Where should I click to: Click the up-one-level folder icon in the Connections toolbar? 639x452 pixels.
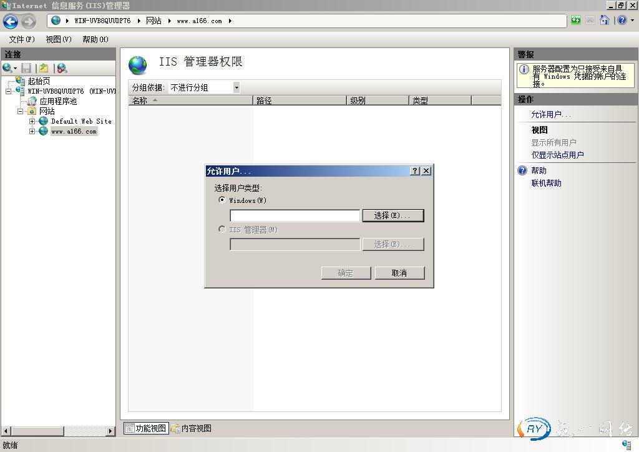(x=43, y=68)
